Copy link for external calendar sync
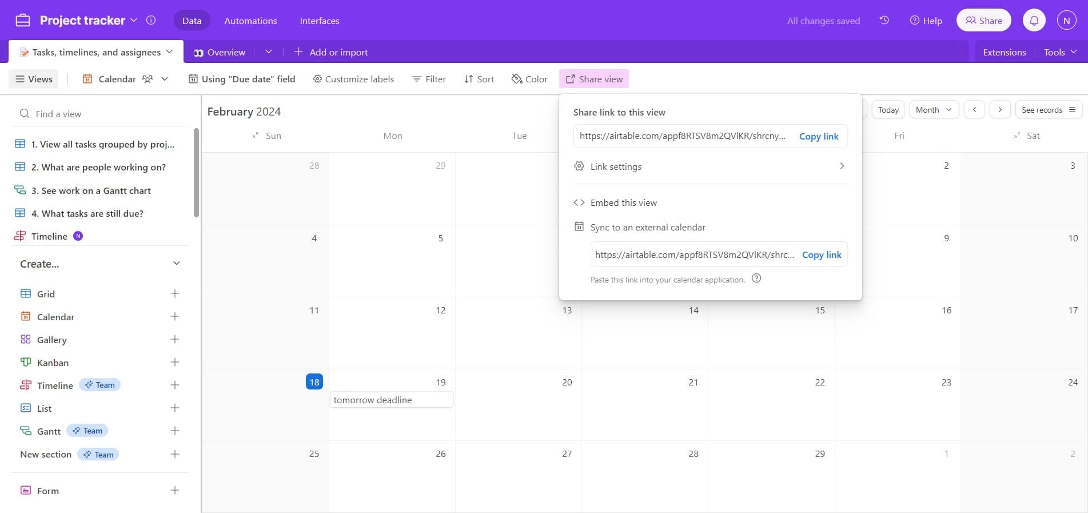Image resolution: width=1088 pixels, height=513 pixels. point(822,254)
